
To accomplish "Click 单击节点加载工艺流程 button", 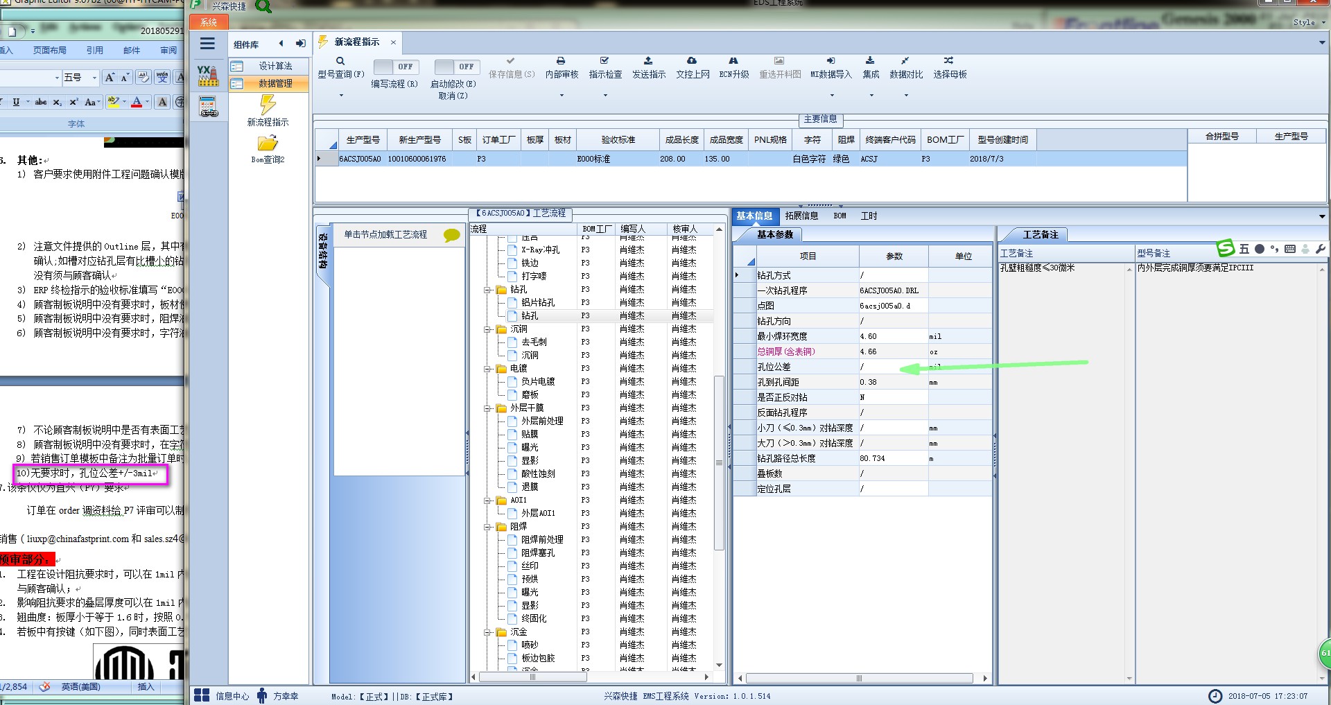I will pos(385,235).
